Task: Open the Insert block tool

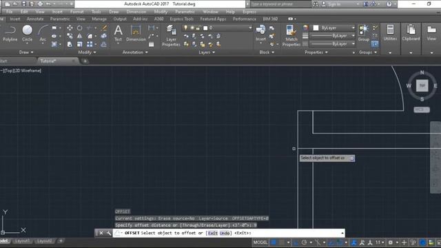Action: tap(260, 33)
